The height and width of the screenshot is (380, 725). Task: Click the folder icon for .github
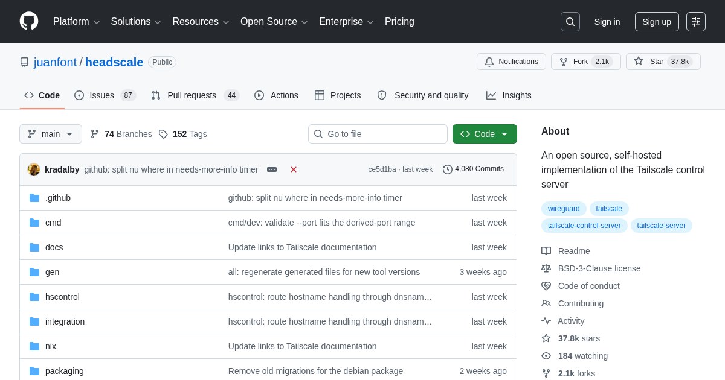34,198
